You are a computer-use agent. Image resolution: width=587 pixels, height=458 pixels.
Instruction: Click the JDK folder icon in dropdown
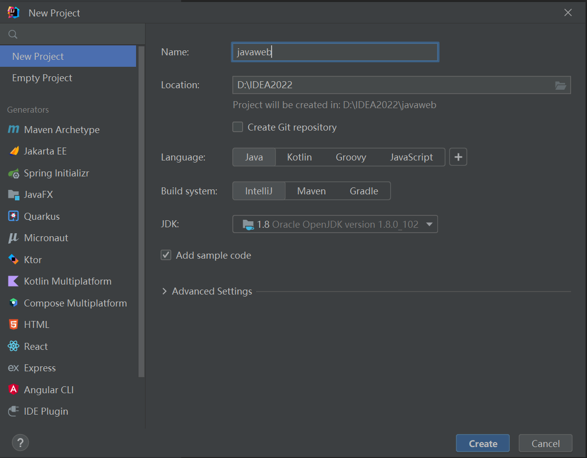click(x=248, y=224)
